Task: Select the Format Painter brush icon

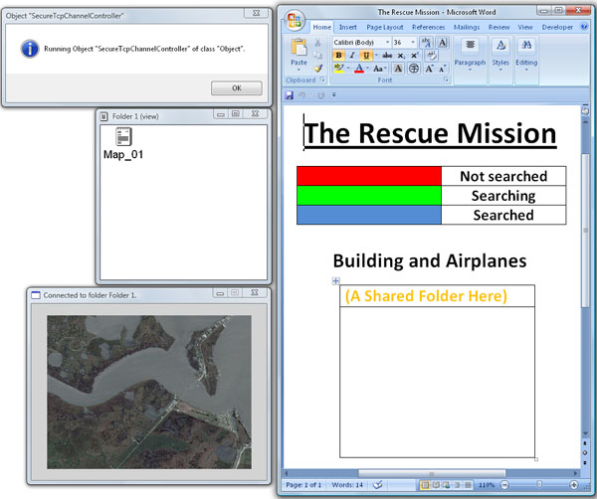Action: (x=318, y=69)
